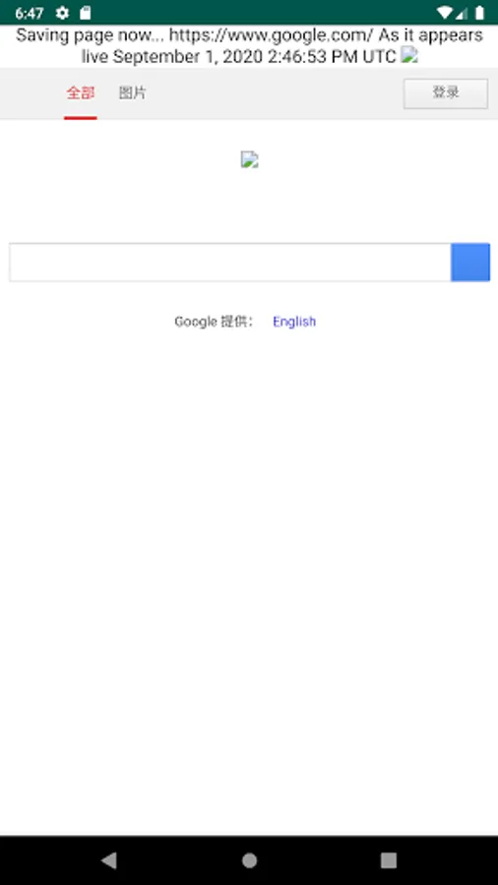Tap the recent apps square button

point(389,860)
